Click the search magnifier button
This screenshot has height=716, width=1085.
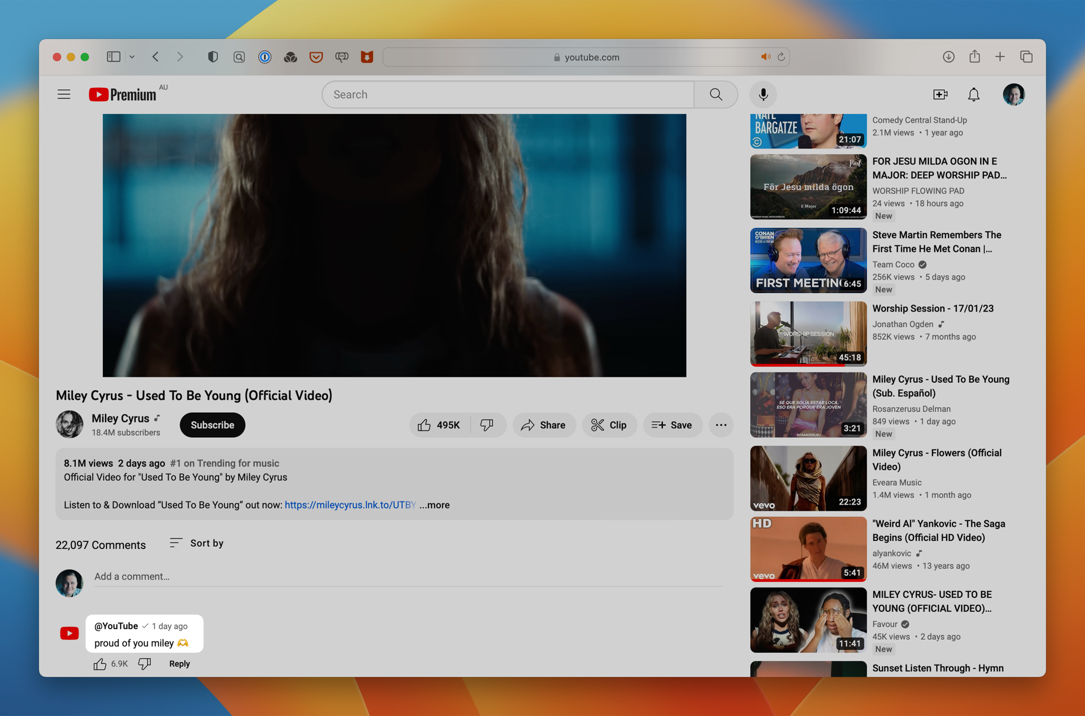pyautogui.click(x=716, y=94)
